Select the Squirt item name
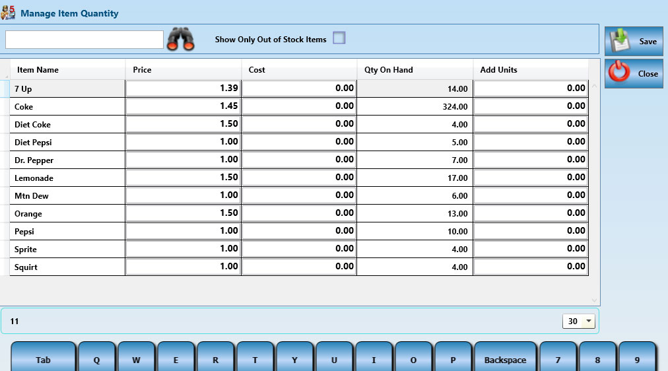The height and width of the screenshot is (371, 668). [26, 267]
